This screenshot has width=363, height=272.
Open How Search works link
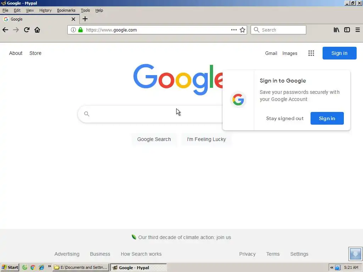point(141,254)
